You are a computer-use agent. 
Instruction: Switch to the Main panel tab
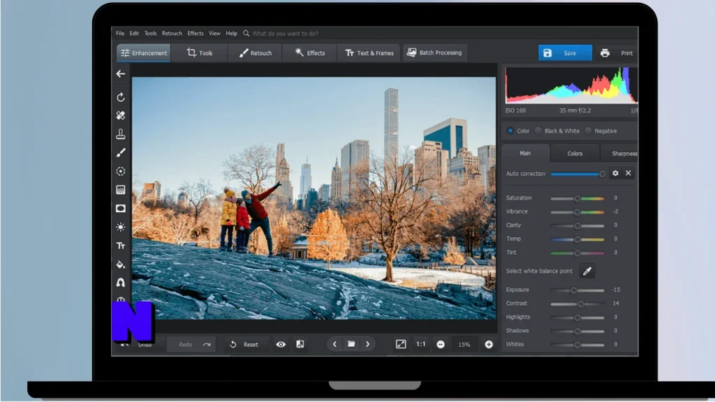tap(525, 153)
